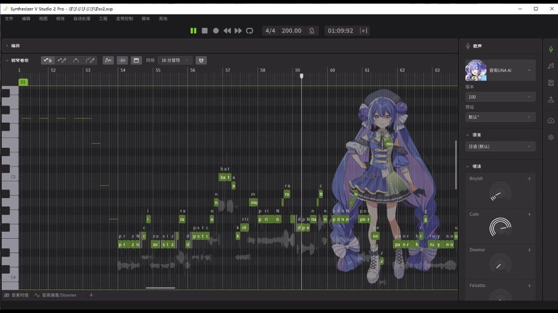
Task: Click the 01:09:92 time display
Action: (341, 31)
